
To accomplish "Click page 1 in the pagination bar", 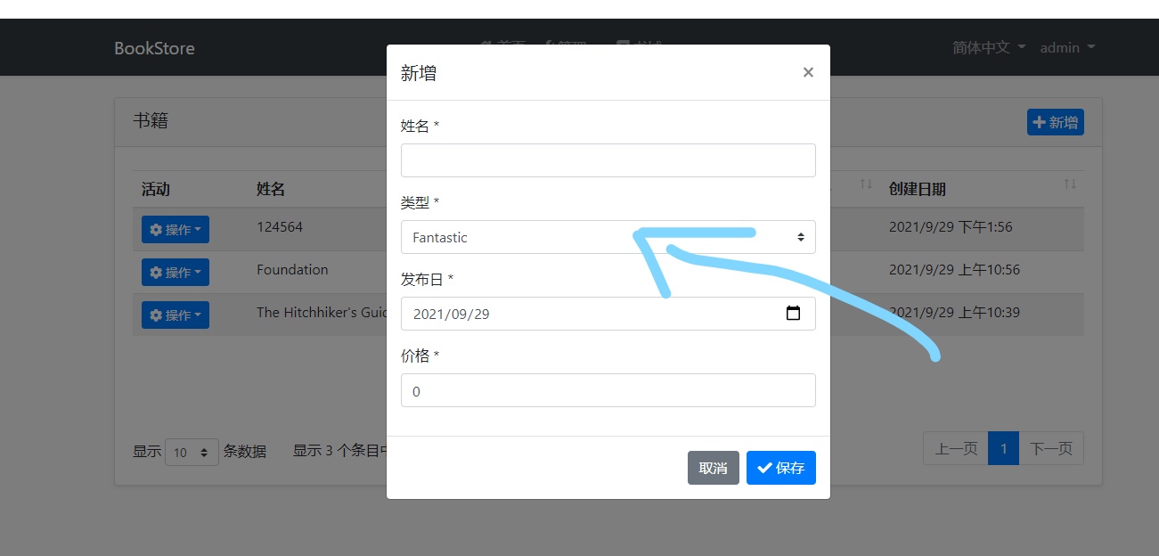I will 1004,448.
